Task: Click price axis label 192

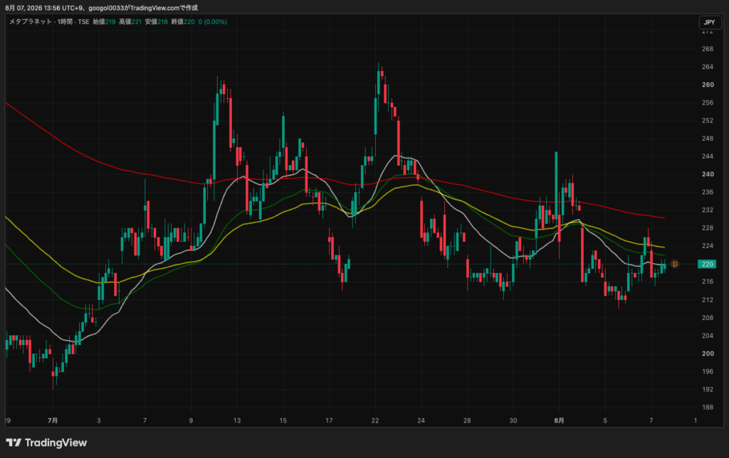Action: tap(708, 390)
